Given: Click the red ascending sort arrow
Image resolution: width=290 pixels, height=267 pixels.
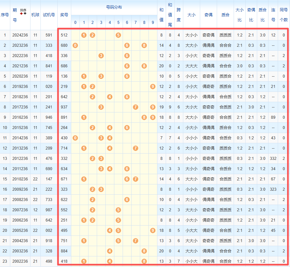Looking at the screenshot, I should pyautogui.click(x=22, y=13).
